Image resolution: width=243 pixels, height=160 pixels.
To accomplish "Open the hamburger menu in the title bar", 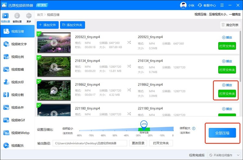I will [x=222, y=5].
